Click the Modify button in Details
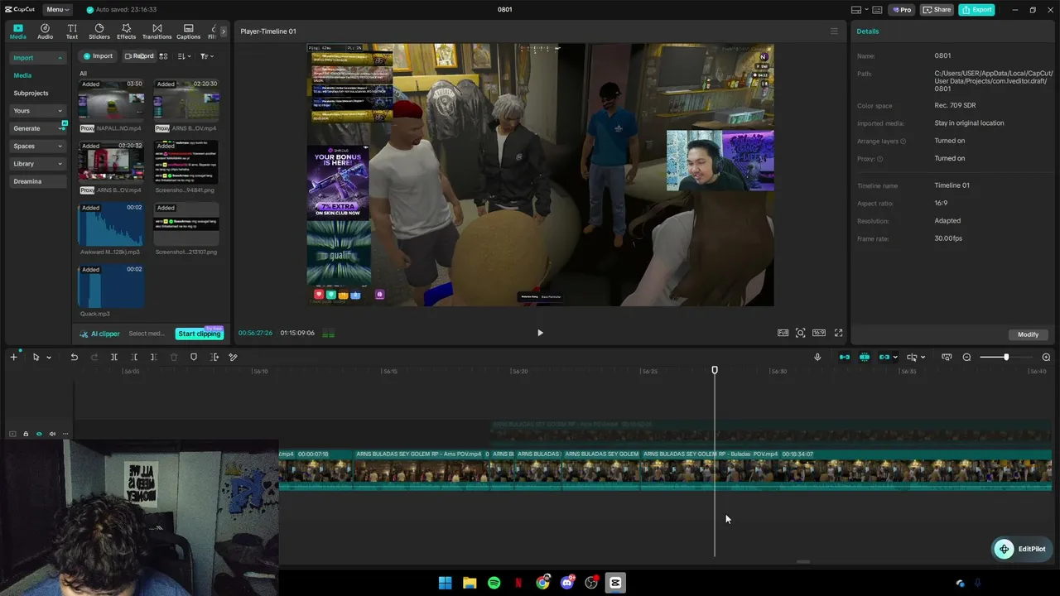 (x=1028, y=334)
